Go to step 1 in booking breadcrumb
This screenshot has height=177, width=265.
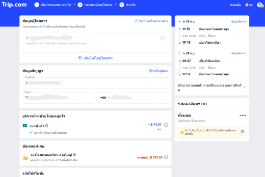[53, 5]
